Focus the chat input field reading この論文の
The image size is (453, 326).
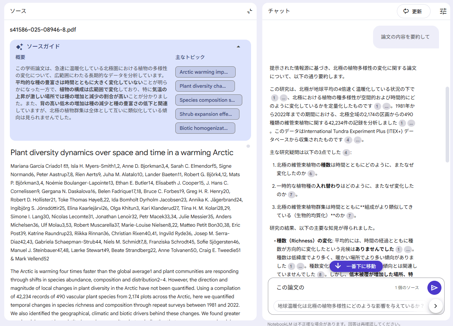coord(333,288)
